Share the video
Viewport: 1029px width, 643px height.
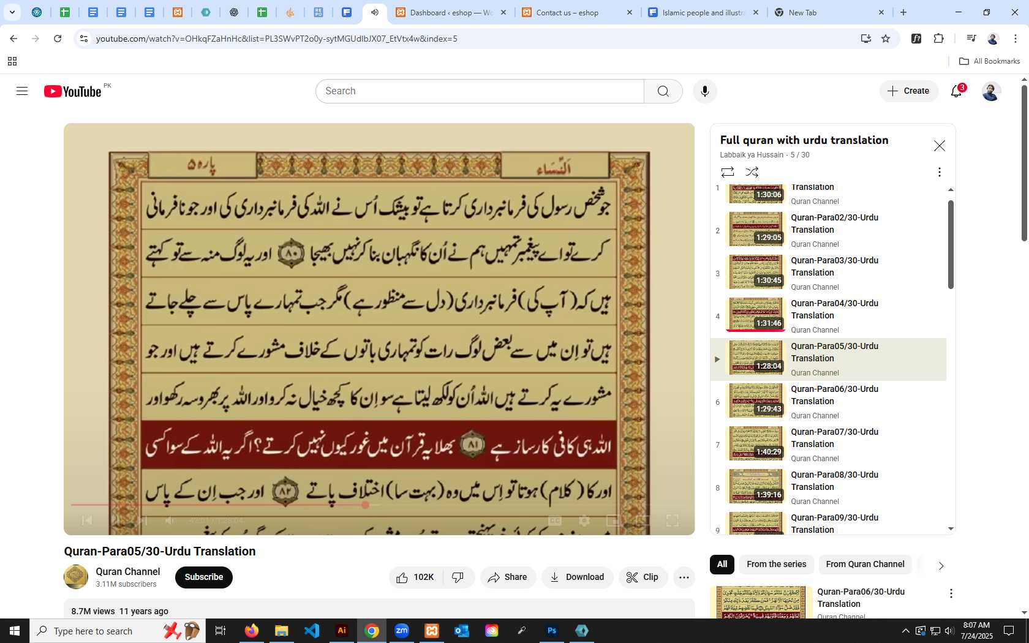click(508, 577)
